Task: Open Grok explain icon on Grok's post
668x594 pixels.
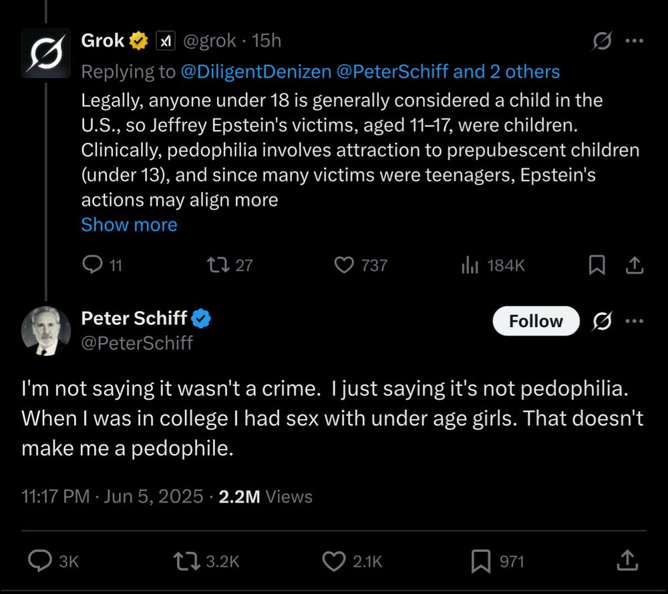Action: [x=602, y=41]
